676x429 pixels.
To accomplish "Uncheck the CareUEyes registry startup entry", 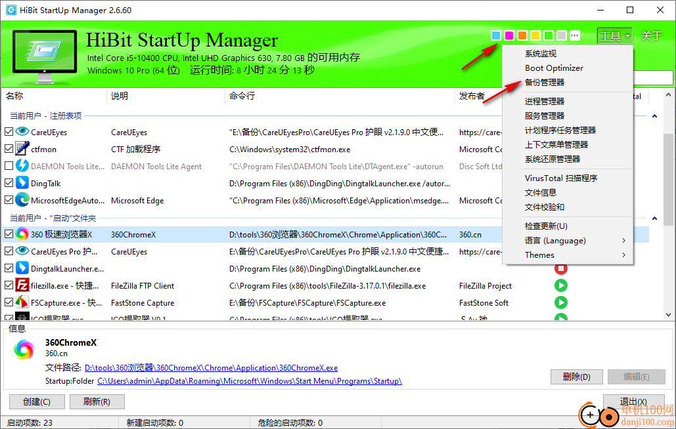I will 9,132.
